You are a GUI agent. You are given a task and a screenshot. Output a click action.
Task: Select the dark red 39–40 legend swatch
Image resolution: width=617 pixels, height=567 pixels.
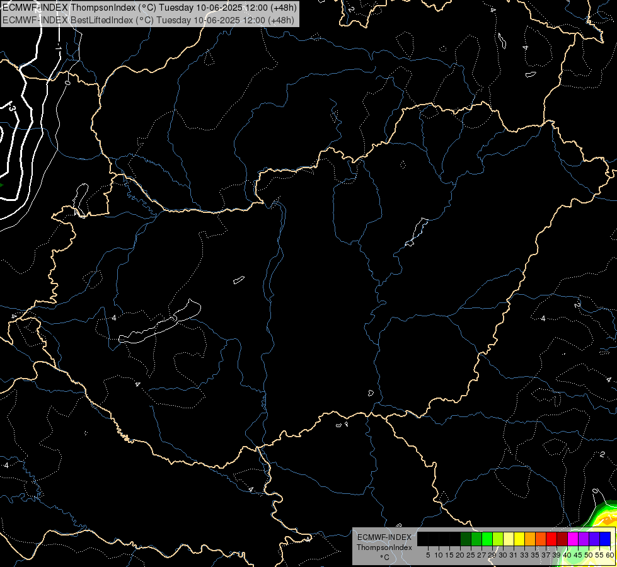click(562, 539)
